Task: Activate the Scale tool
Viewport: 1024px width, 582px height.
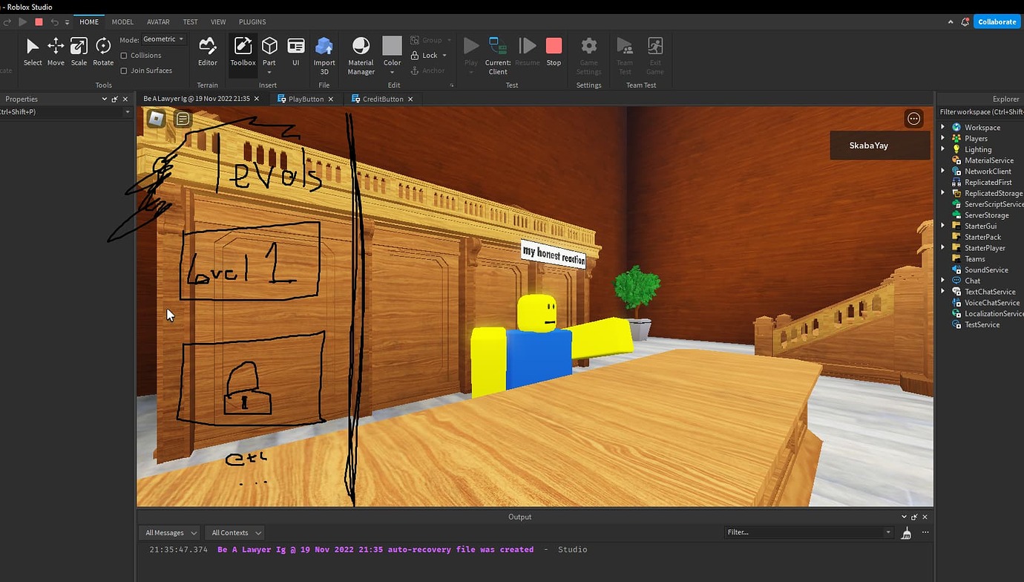Action: coord(79,50)
